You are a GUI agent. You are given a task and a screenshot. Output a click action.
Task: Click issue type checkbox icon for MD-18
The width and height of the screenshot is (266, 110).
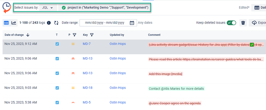[x=57, y=88]
